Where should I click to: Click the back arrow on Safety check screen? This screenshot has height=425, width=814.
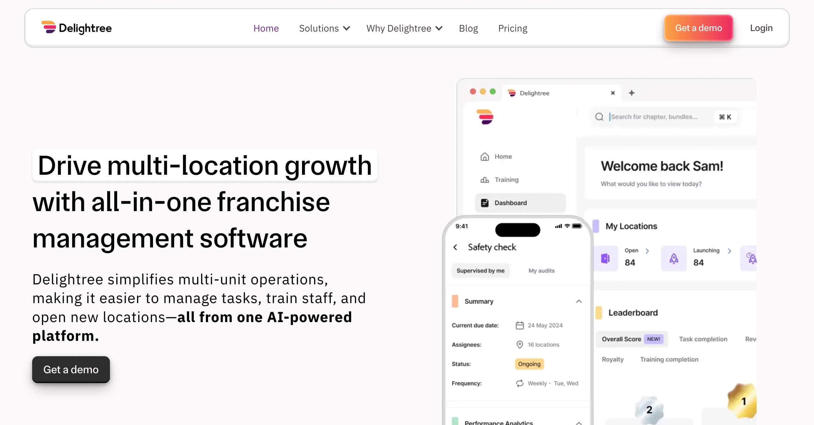[x=456, y=247]
